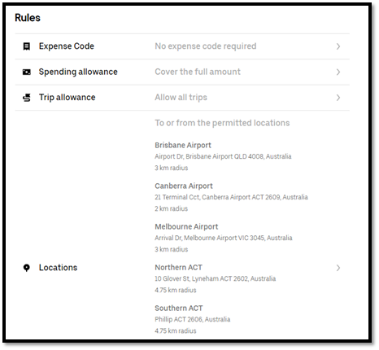379x350 pixels.
Task: Click the Brisbane Airport location entry
Action: tap(223, 156)
